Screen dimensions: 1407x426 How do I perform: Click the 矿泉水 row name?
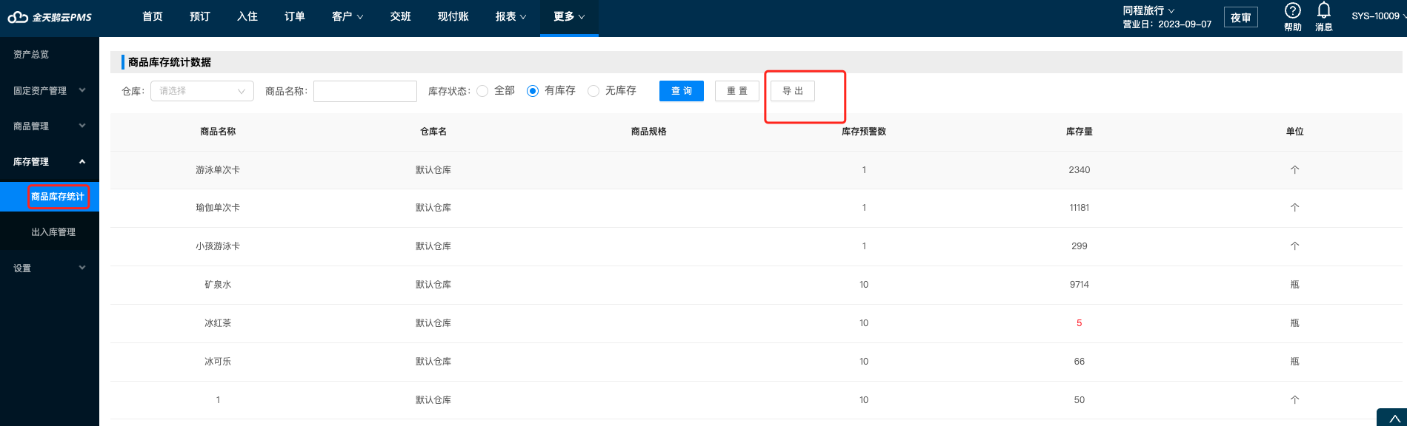coord(218,285)
